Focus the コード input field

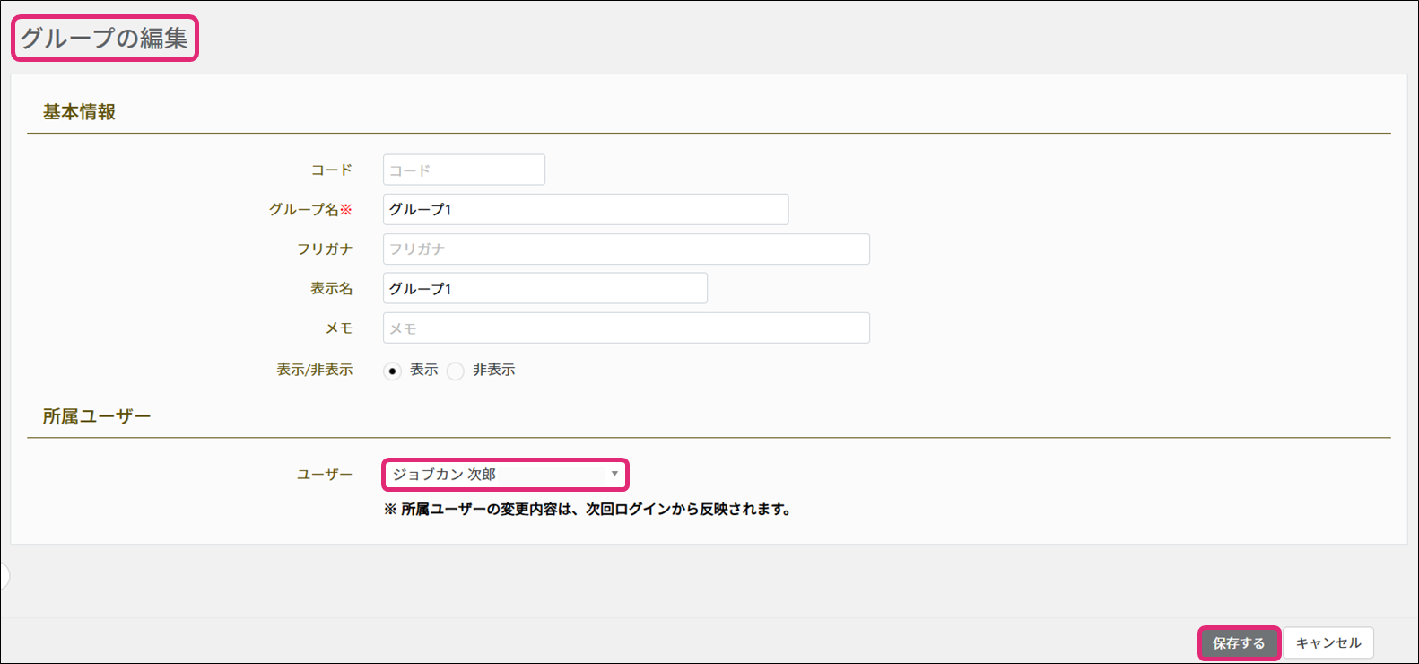[464, 170]
